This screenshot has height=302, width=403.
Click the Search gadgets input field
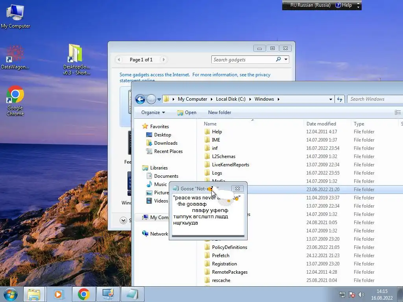tap(243, 60)
